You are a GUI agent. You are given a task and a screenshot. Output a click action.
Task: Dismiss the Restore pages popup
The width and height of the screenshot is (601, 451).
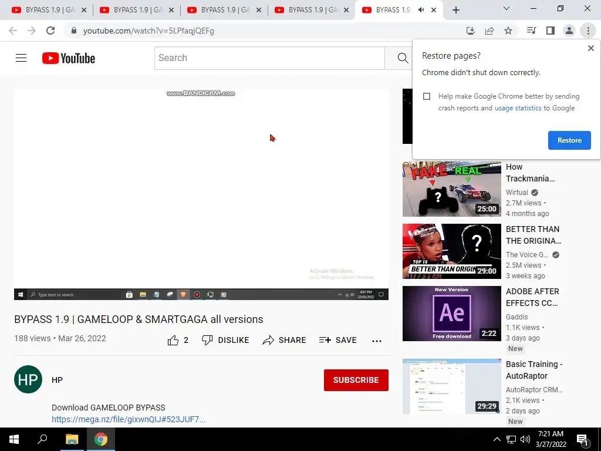click(590, 48)
